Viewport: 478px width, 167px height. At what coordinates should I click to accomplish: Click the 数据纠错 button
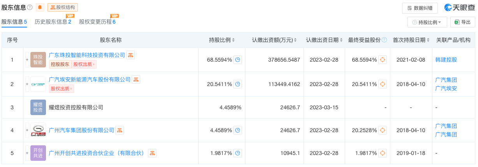[420, 8]
